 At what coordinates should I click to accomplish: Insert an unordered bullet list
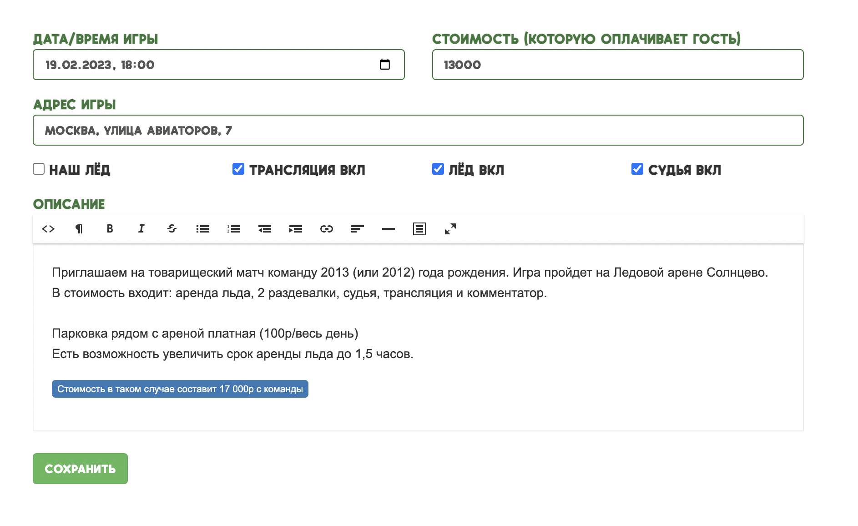click(x=203, y=229)
